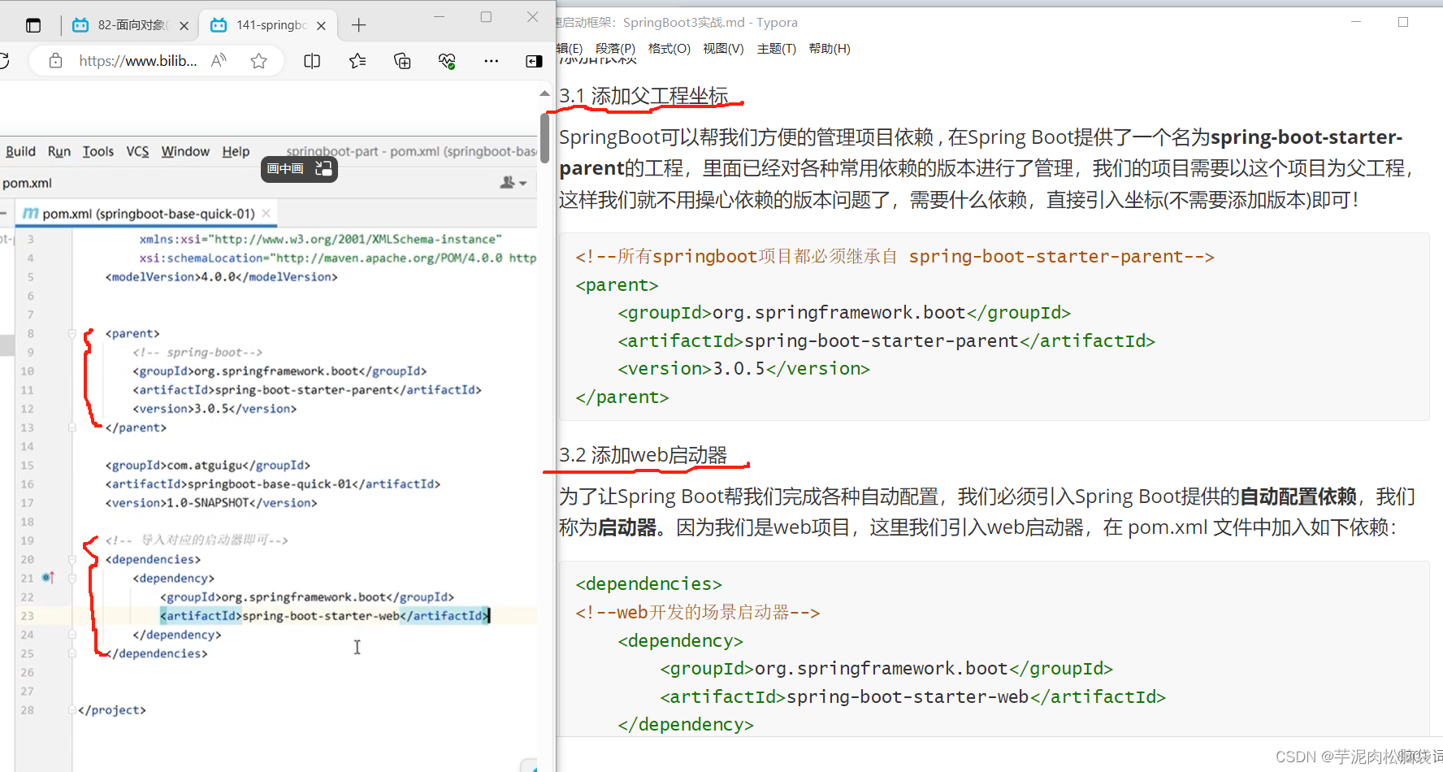The width and height of the screenshot is (1443, 772).
Task: Click scroll up arrow of browser page
Action: [x=544, y=94]
